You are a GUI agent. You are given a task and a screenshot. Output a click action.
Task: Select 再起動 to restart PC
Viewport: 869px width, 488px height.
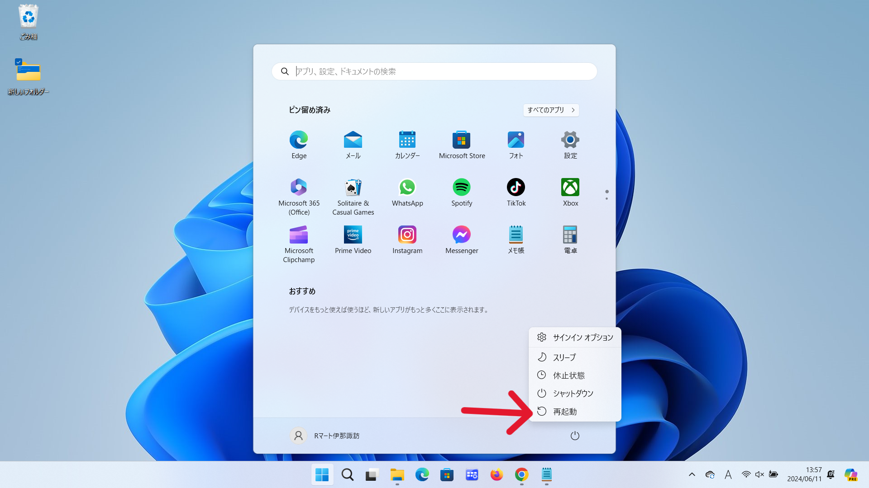click(564, 411)
